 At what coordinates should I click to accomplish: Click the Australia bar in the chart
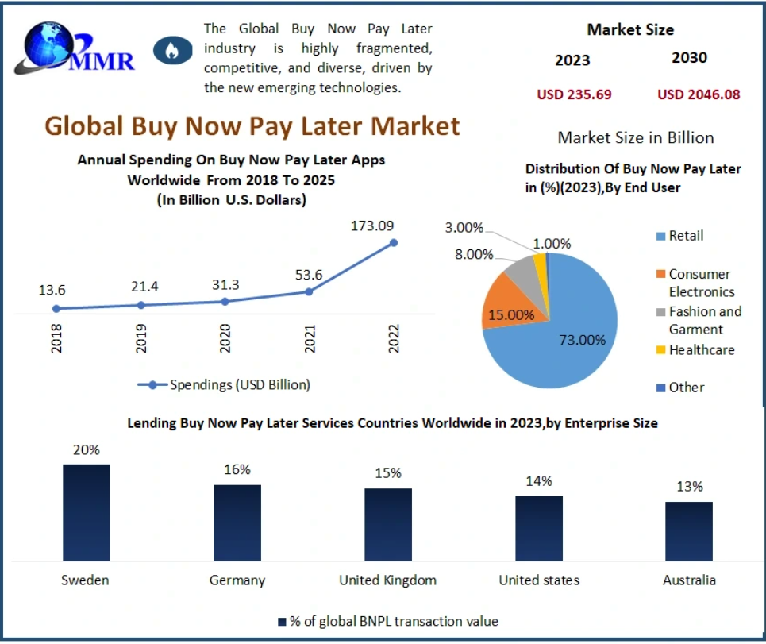pyautogui.click(x=689, y=532)
